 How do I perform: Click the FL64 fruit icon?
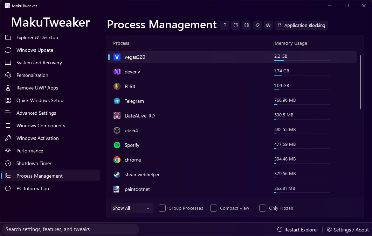coord(117,86)
